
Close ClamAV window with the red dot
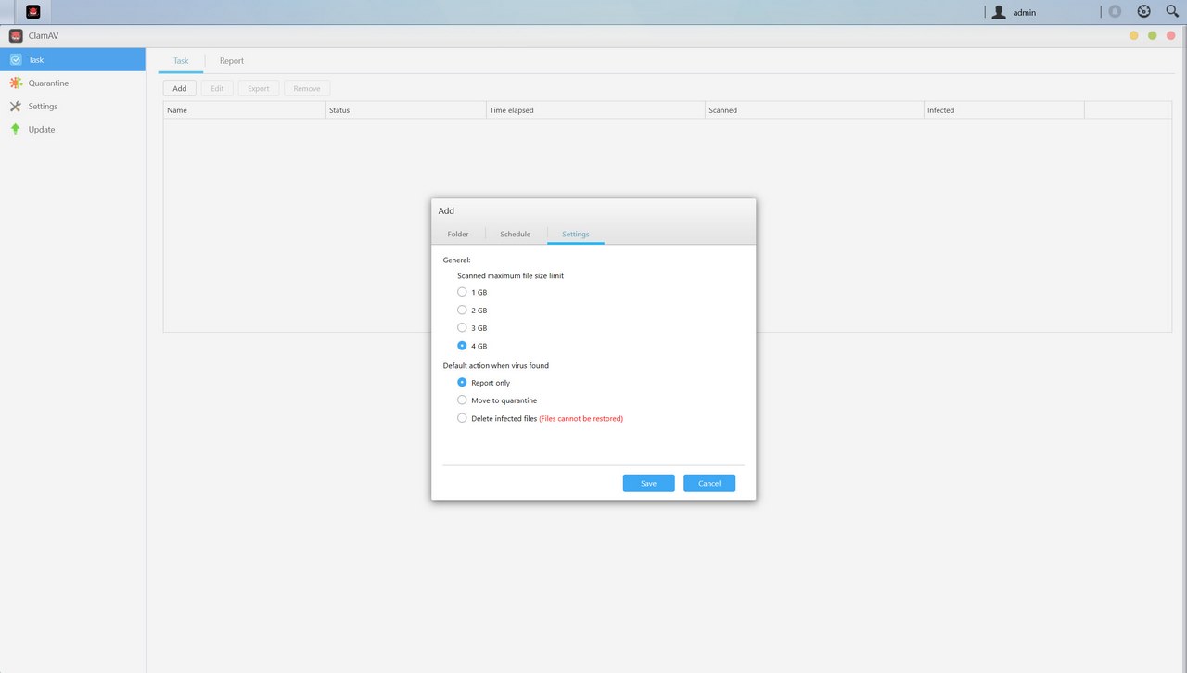pos(1171,35)
